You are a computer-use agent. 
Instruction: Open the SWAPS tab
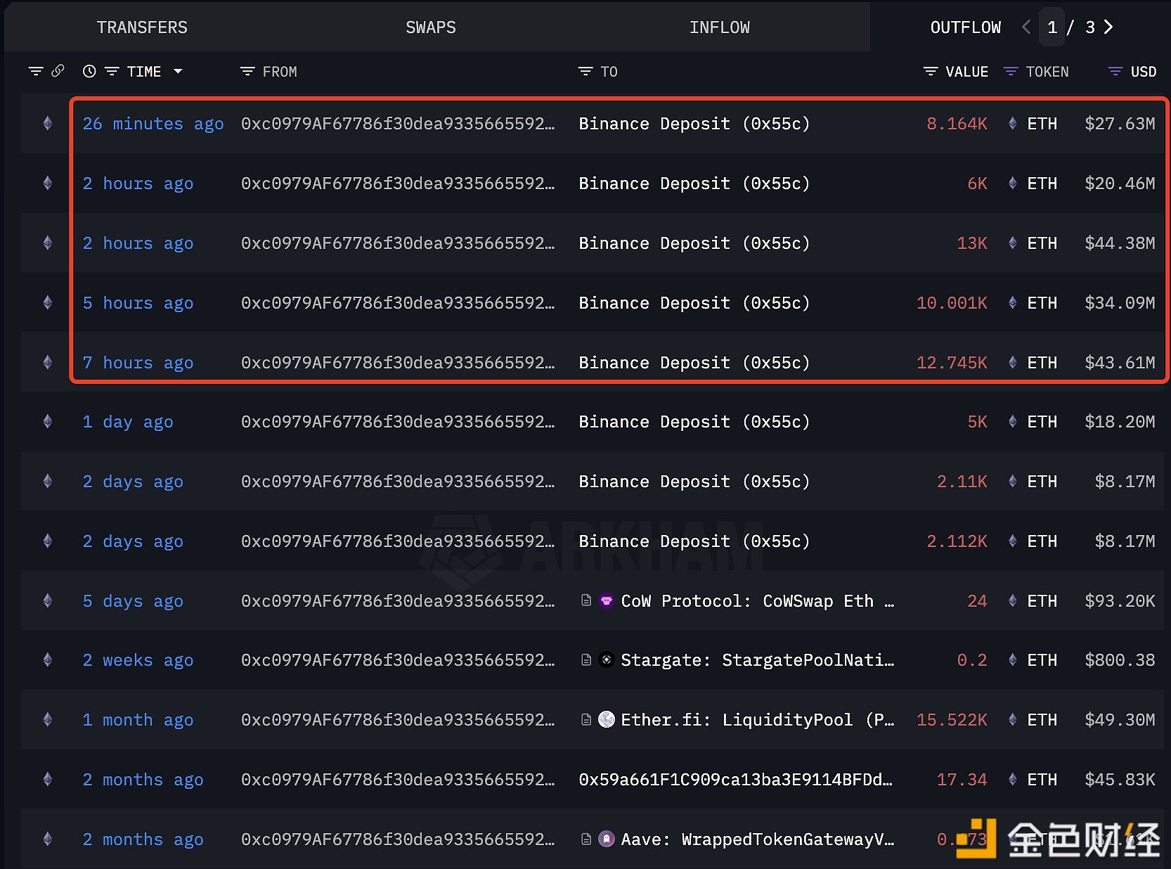click(431, 27)
